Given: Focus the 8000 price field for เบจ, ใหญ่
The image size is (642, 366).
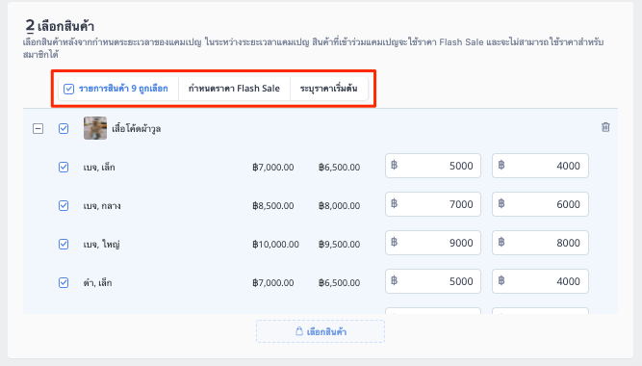Looking at the screenshot, I should pyautogui.click(x=541, y=243).
